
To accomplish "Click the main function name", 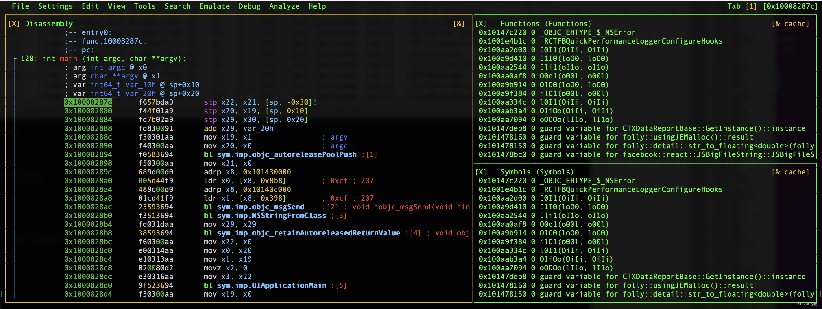I will click(68, 59).
